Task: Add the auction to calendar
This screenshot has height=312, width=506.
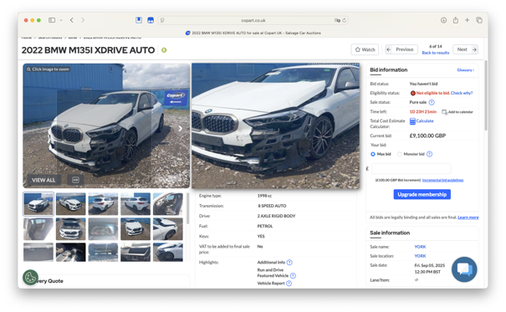Action: [x=457, y=112]
